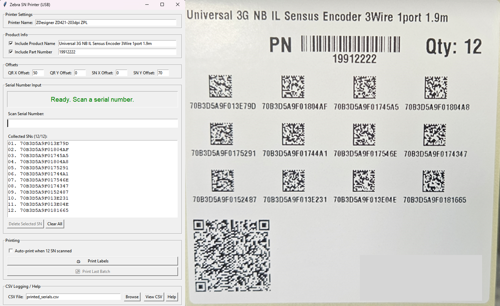Click the SN X Offset field
The width and height of the screenshot is (500, 306).
coord(122,73)
